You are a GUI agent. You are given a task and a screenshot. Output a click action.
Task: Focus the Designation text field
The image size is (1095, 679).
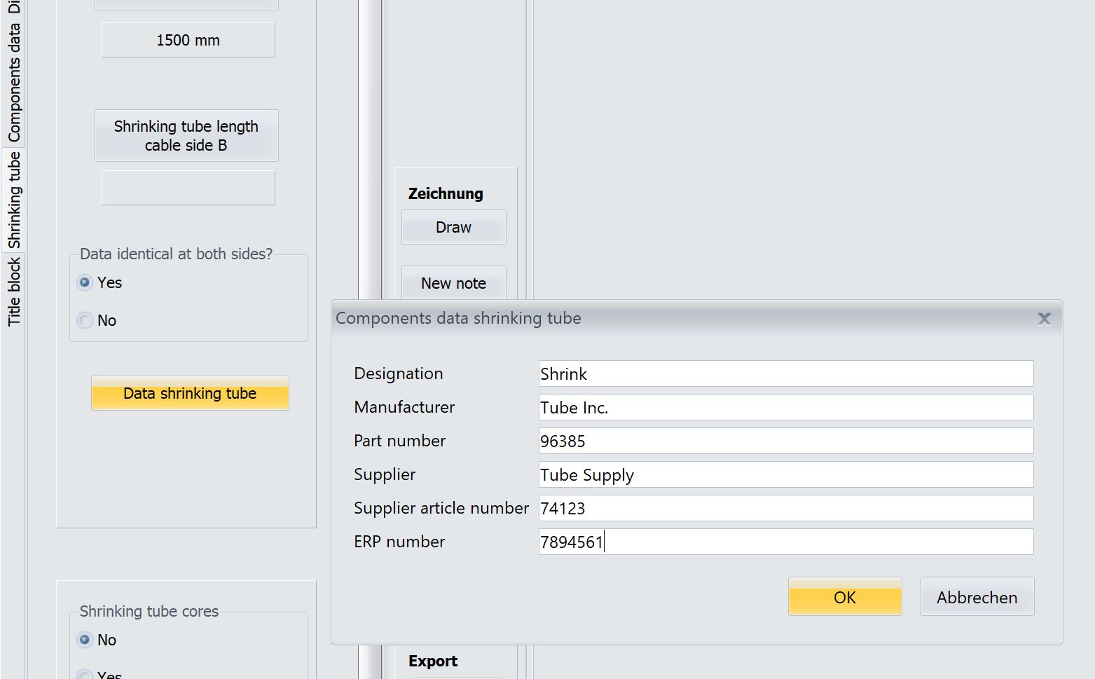point(785,373)
